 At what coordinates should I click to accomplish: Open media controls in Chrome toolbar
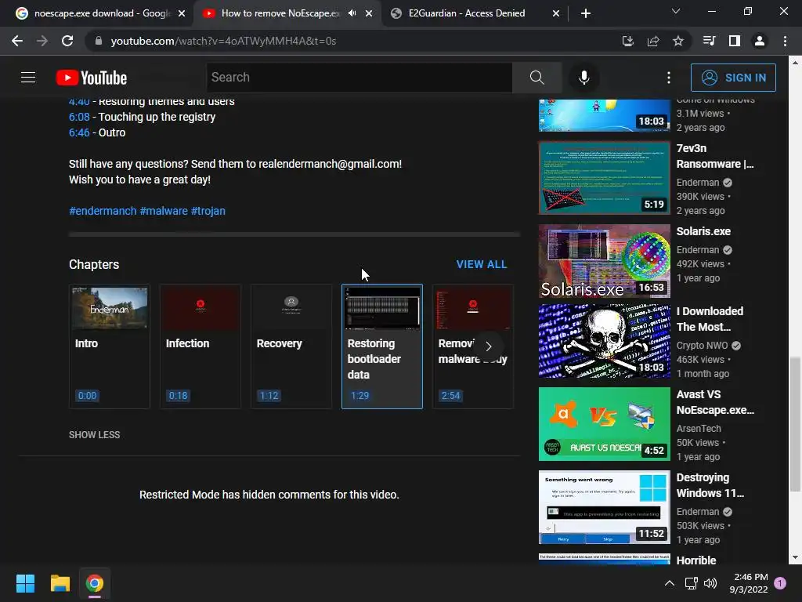(709, 41)
